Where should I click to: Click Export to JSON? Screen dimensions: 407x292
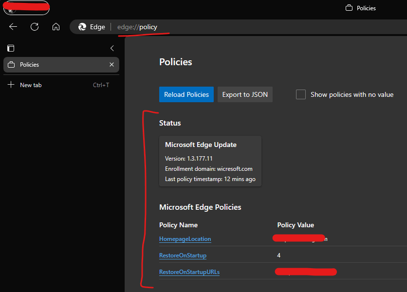(x=245, y=94)
